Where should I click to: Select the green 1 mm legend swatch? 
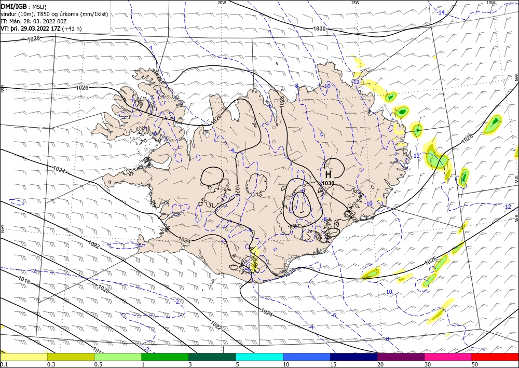[165, 357]
